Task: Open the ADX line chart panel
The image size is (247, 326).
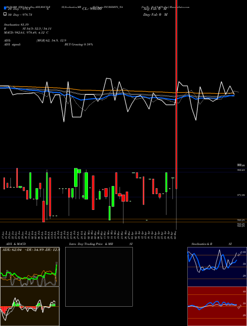Action: pos(30,267)
